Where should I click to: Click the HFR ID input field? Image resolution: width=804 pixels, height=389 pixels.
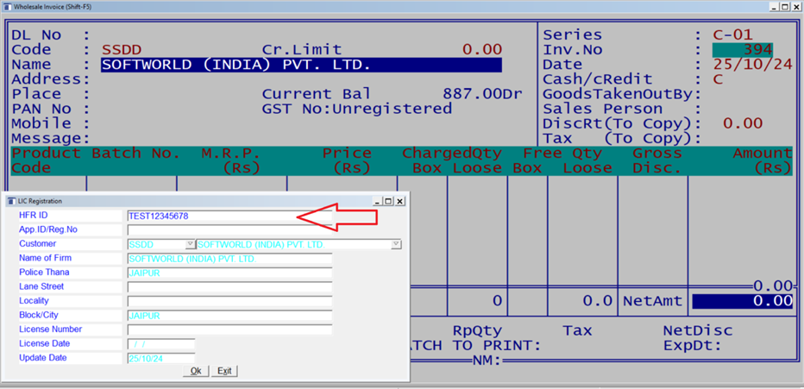229,216
